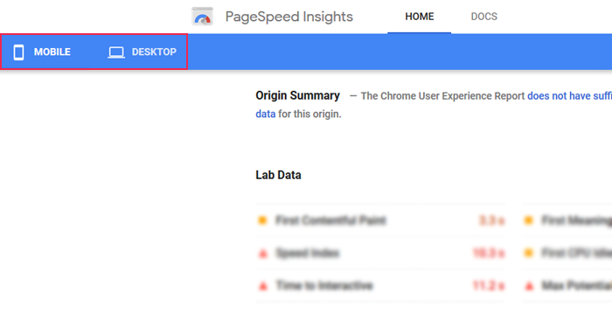Select the Time to Interactive metric label

click(x=324, y=286)
